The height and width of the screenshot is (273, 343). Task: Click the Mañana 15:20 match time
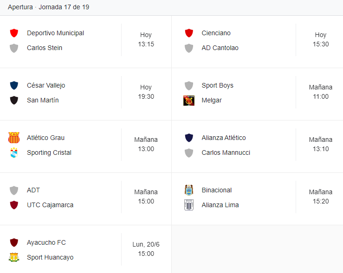pyautogui.click(x=321, y=197)
